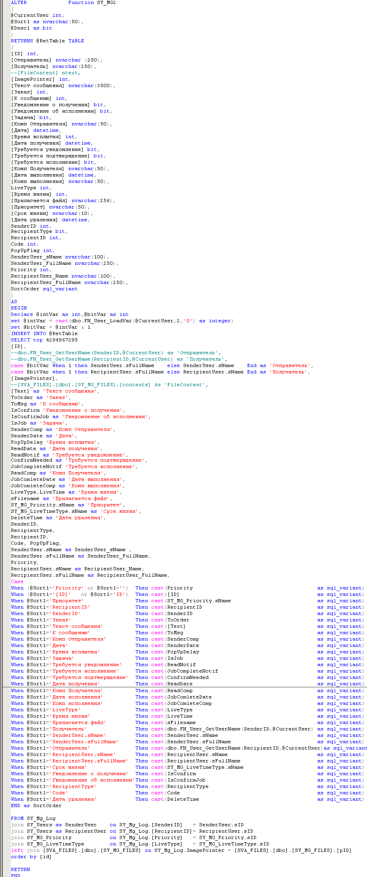The height and width of the screenshot is (877, 367).
Task: Select the '@CurrentUser int,' parameter line
Action: coord(37,15)
